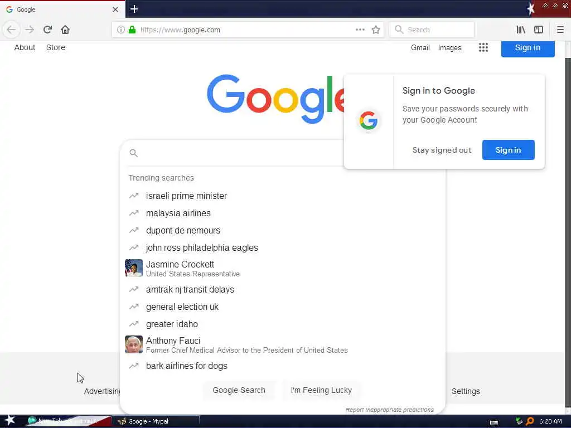The image size is (571, 428).
Task: Click the page vertical scrollbar
Action: point(568,233)
